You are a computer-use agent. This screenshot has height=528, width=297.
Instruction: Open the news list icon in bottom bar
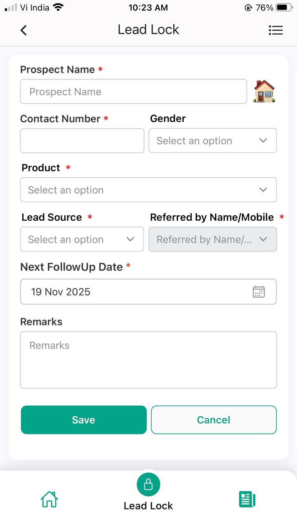pos(247,499)
